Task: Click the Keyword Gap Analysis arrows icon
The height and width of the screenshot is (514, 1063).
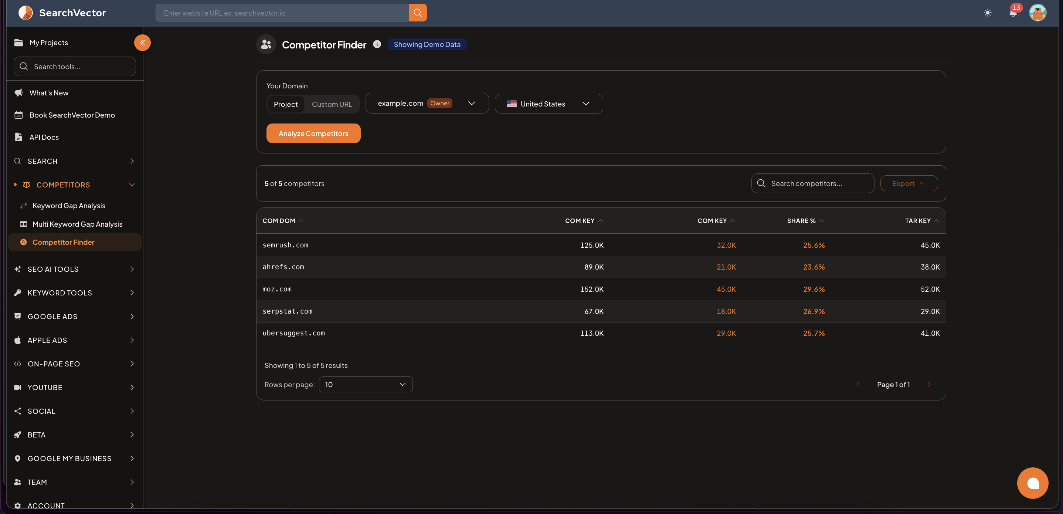Action: (24, 206)
